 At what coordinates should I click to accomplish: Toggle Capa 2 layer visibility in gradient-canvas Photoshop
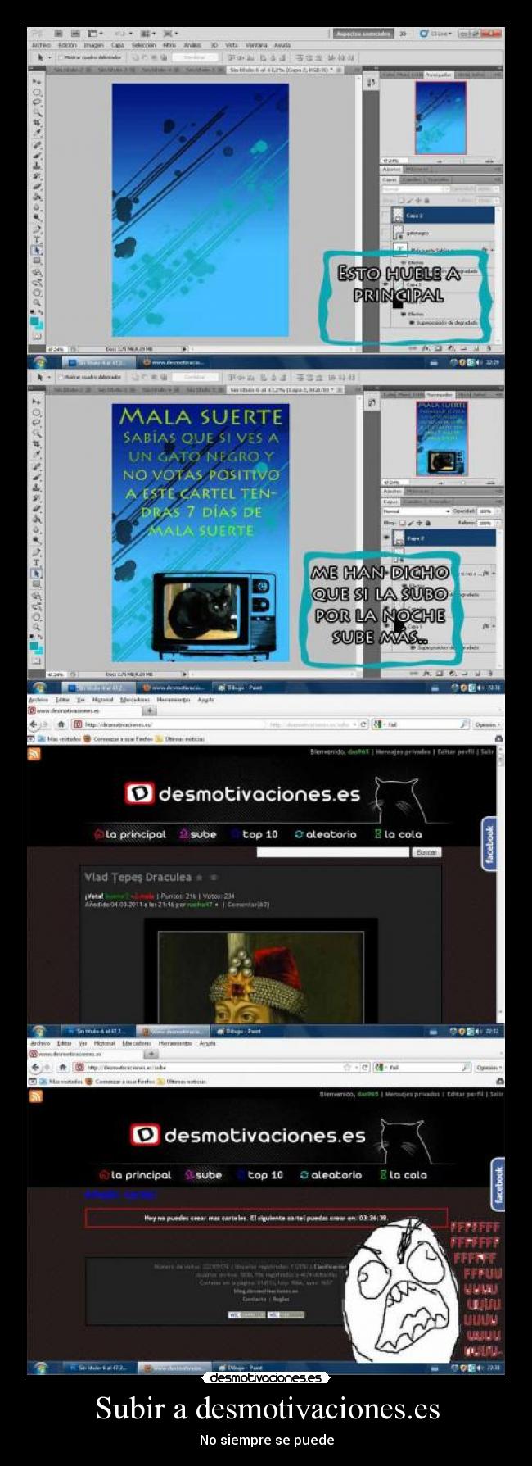(x=386, y=216)
